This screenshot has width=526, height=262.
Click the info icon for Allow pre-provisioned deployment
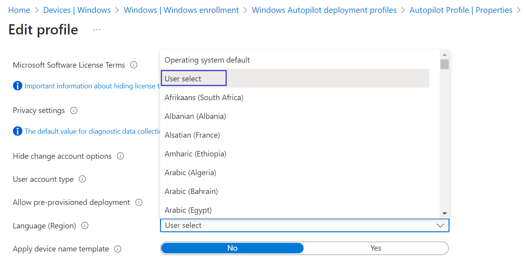pos(138,203)
